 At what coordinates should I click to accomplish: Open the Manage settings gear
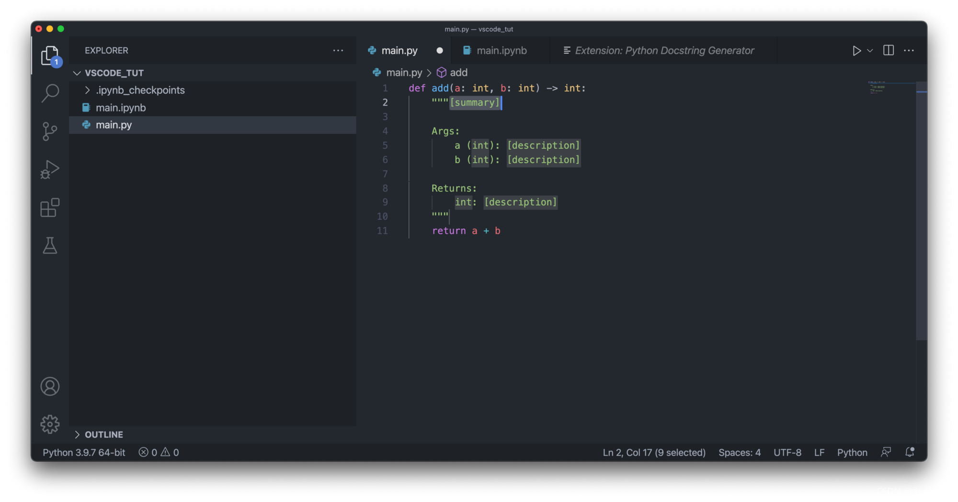pos(50,424)
